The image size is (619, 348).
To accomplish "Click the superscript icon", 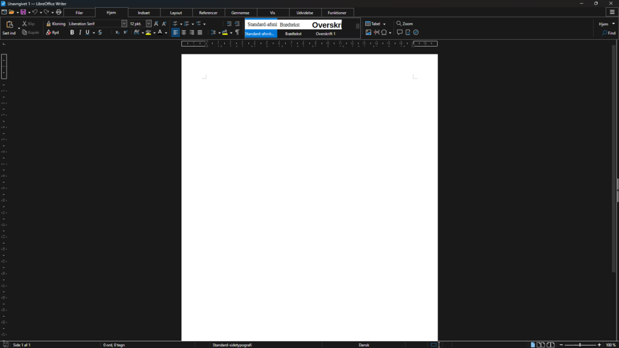I will [125, 33].
